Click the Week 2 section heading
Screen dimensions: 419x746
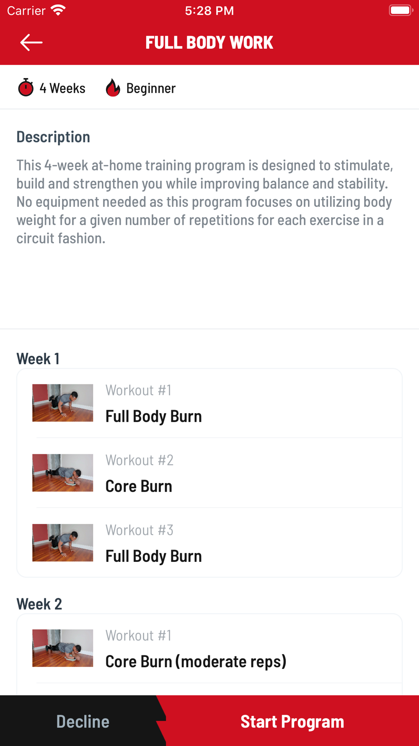[39, 604]
